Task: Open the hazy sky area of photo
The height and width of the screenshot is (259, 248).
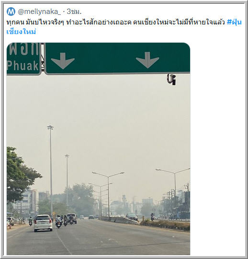Action: click(115, 124)
